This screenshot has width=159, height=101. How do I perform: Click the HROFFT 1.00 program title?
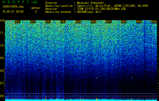pos(20,2)
